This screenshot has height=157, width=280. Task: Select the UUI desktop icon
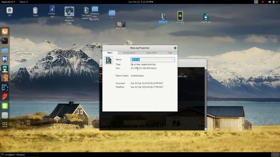[10, 12]
